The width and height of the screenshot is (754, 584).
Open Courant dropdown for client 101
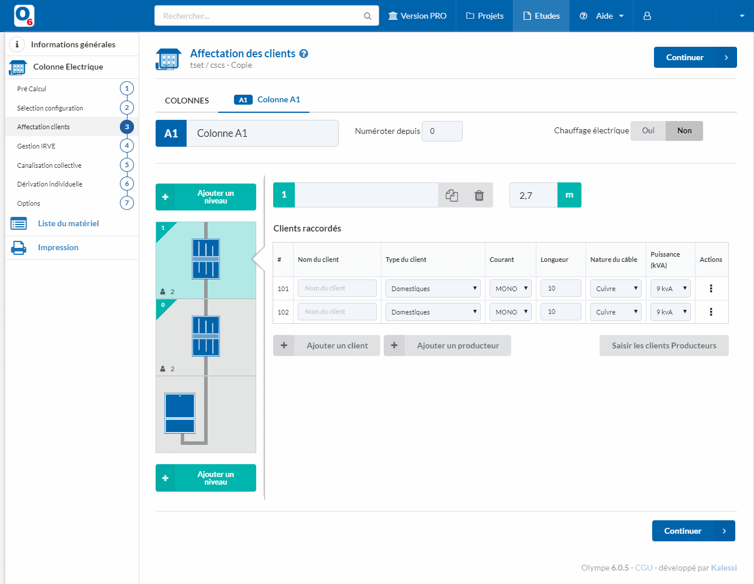511,289
